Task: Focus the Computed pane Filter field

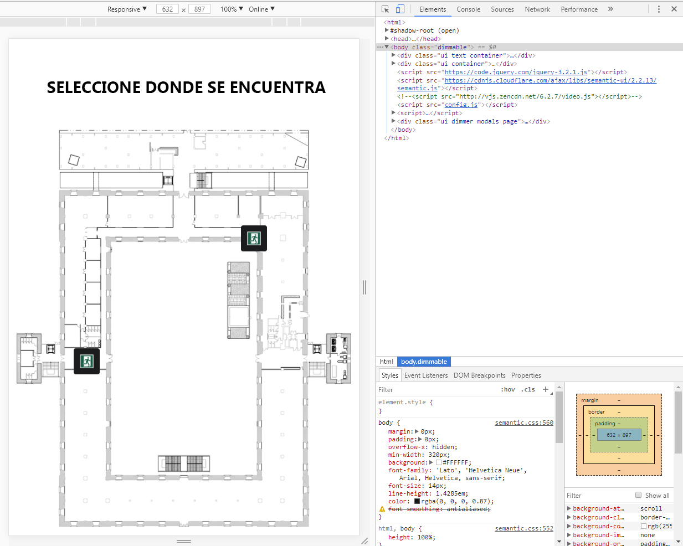Action: pyautogui.click(x=598, y=495)
